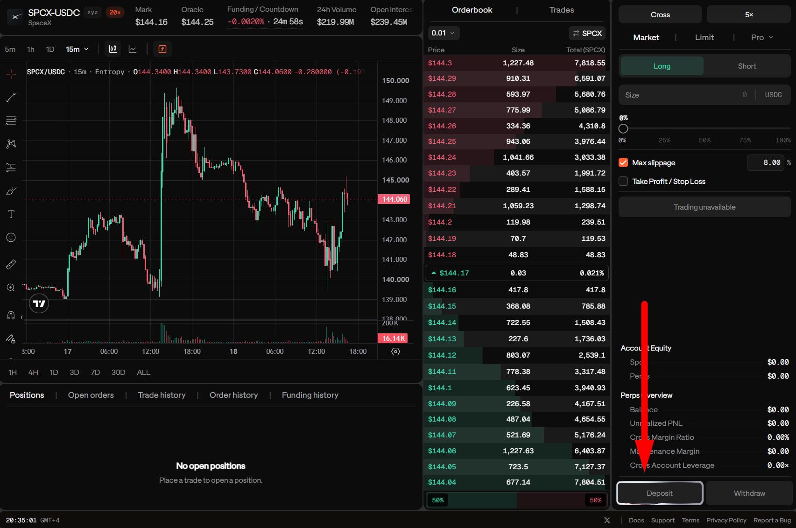Click the TradingView logo on chart
This screenshot has height=528, width=796.
[x=39, y=303]
